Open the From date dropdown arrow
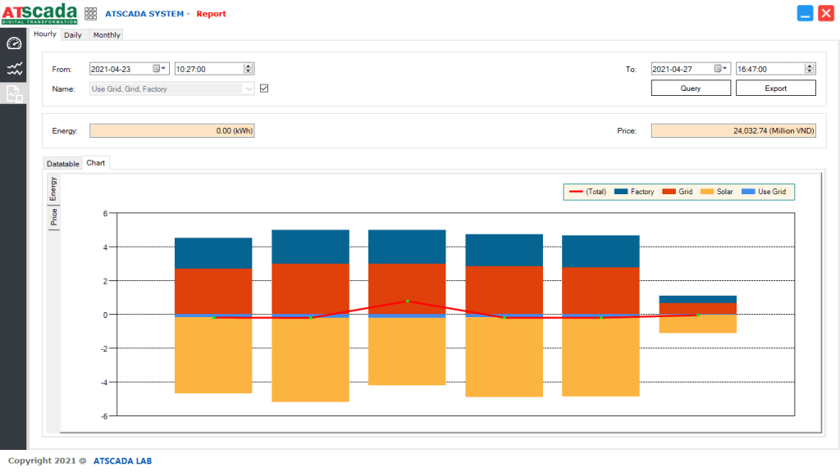This screenshot has height=472, width=840. tap(165, 68)
